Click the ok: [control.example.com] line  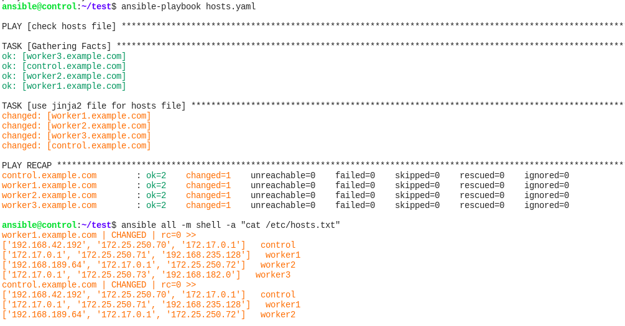[64, 66]
